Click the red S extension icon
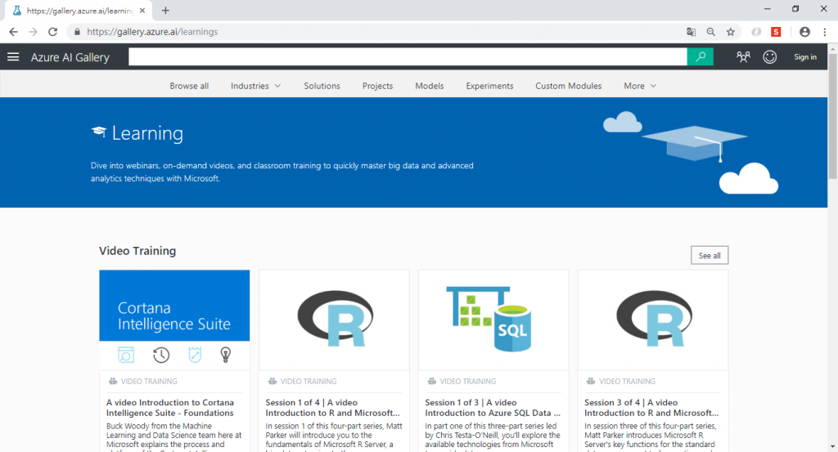Viewport: 838px width, 452px height. point(776,32)
